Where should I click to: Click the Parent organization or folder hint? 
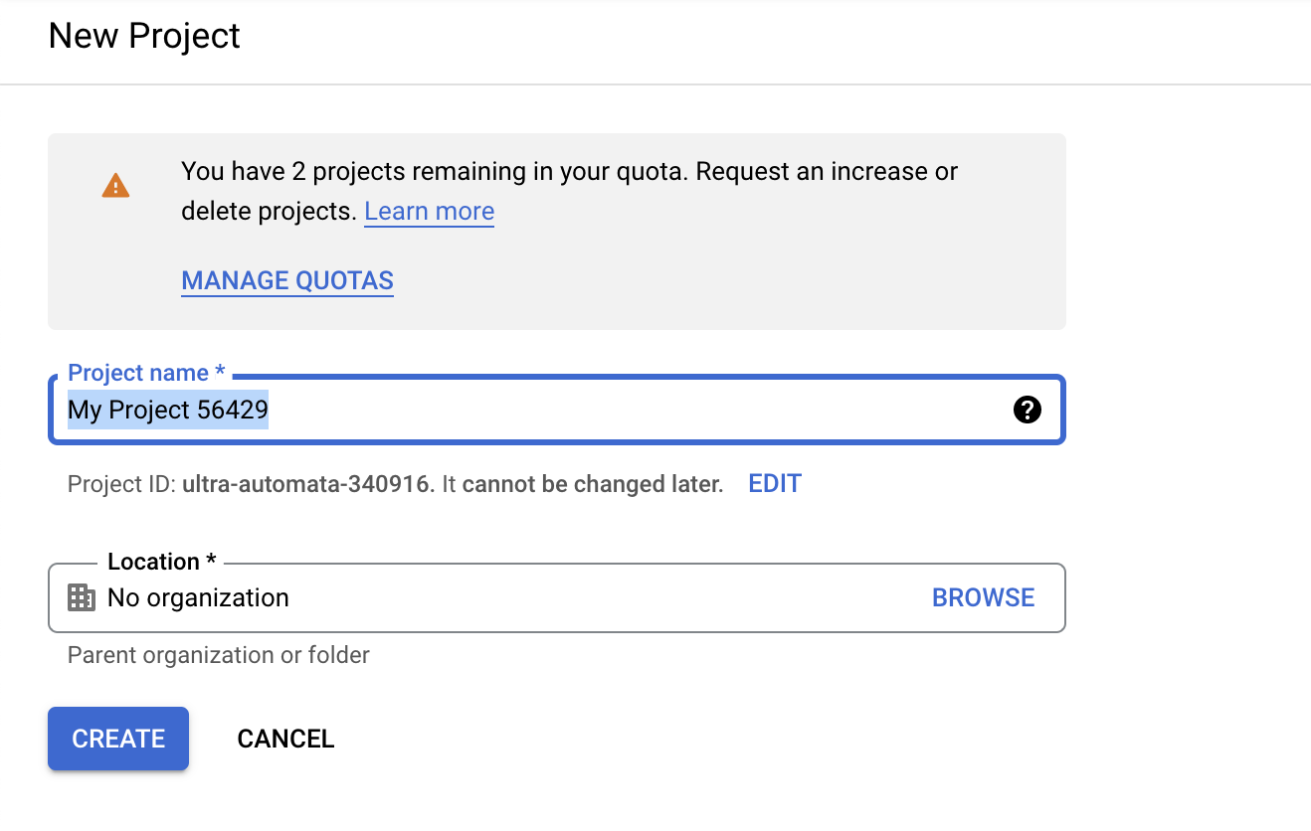coord(218,655)
